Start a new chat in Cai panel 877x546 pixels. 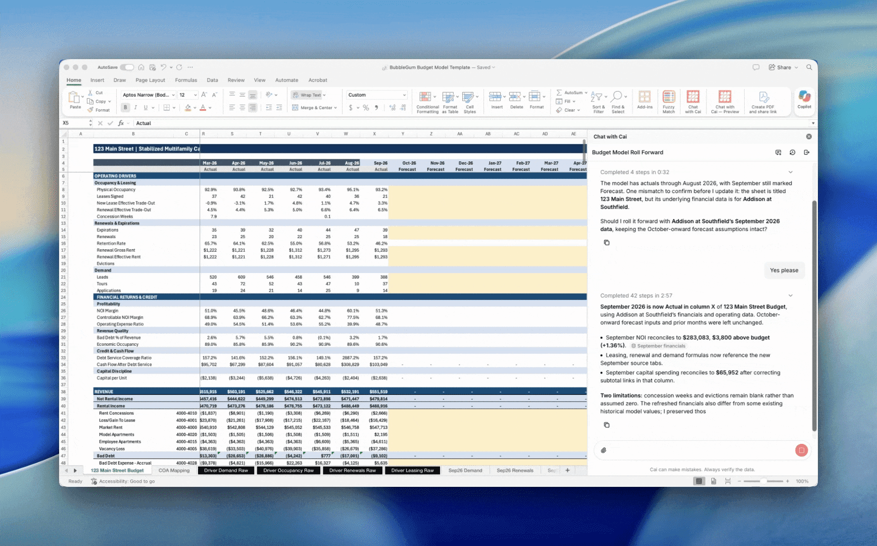(x=778, y=152)
